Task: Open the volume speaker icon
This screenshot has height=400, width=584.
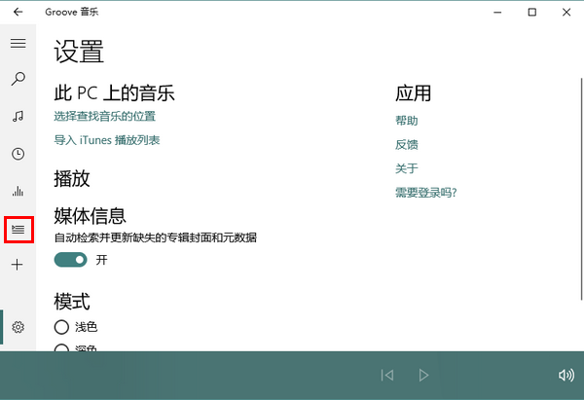Action: pyautogui.click(x=566, y=375)
